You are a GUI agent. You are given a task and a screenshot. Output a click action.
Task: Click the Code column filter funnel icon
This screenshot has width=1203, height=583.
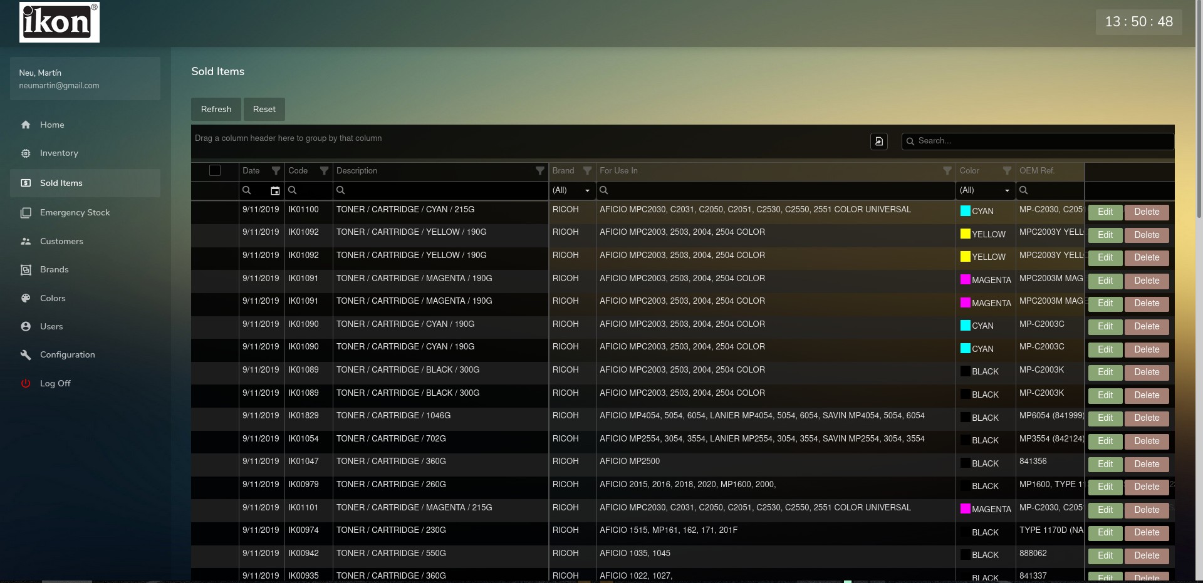[324, 171]
